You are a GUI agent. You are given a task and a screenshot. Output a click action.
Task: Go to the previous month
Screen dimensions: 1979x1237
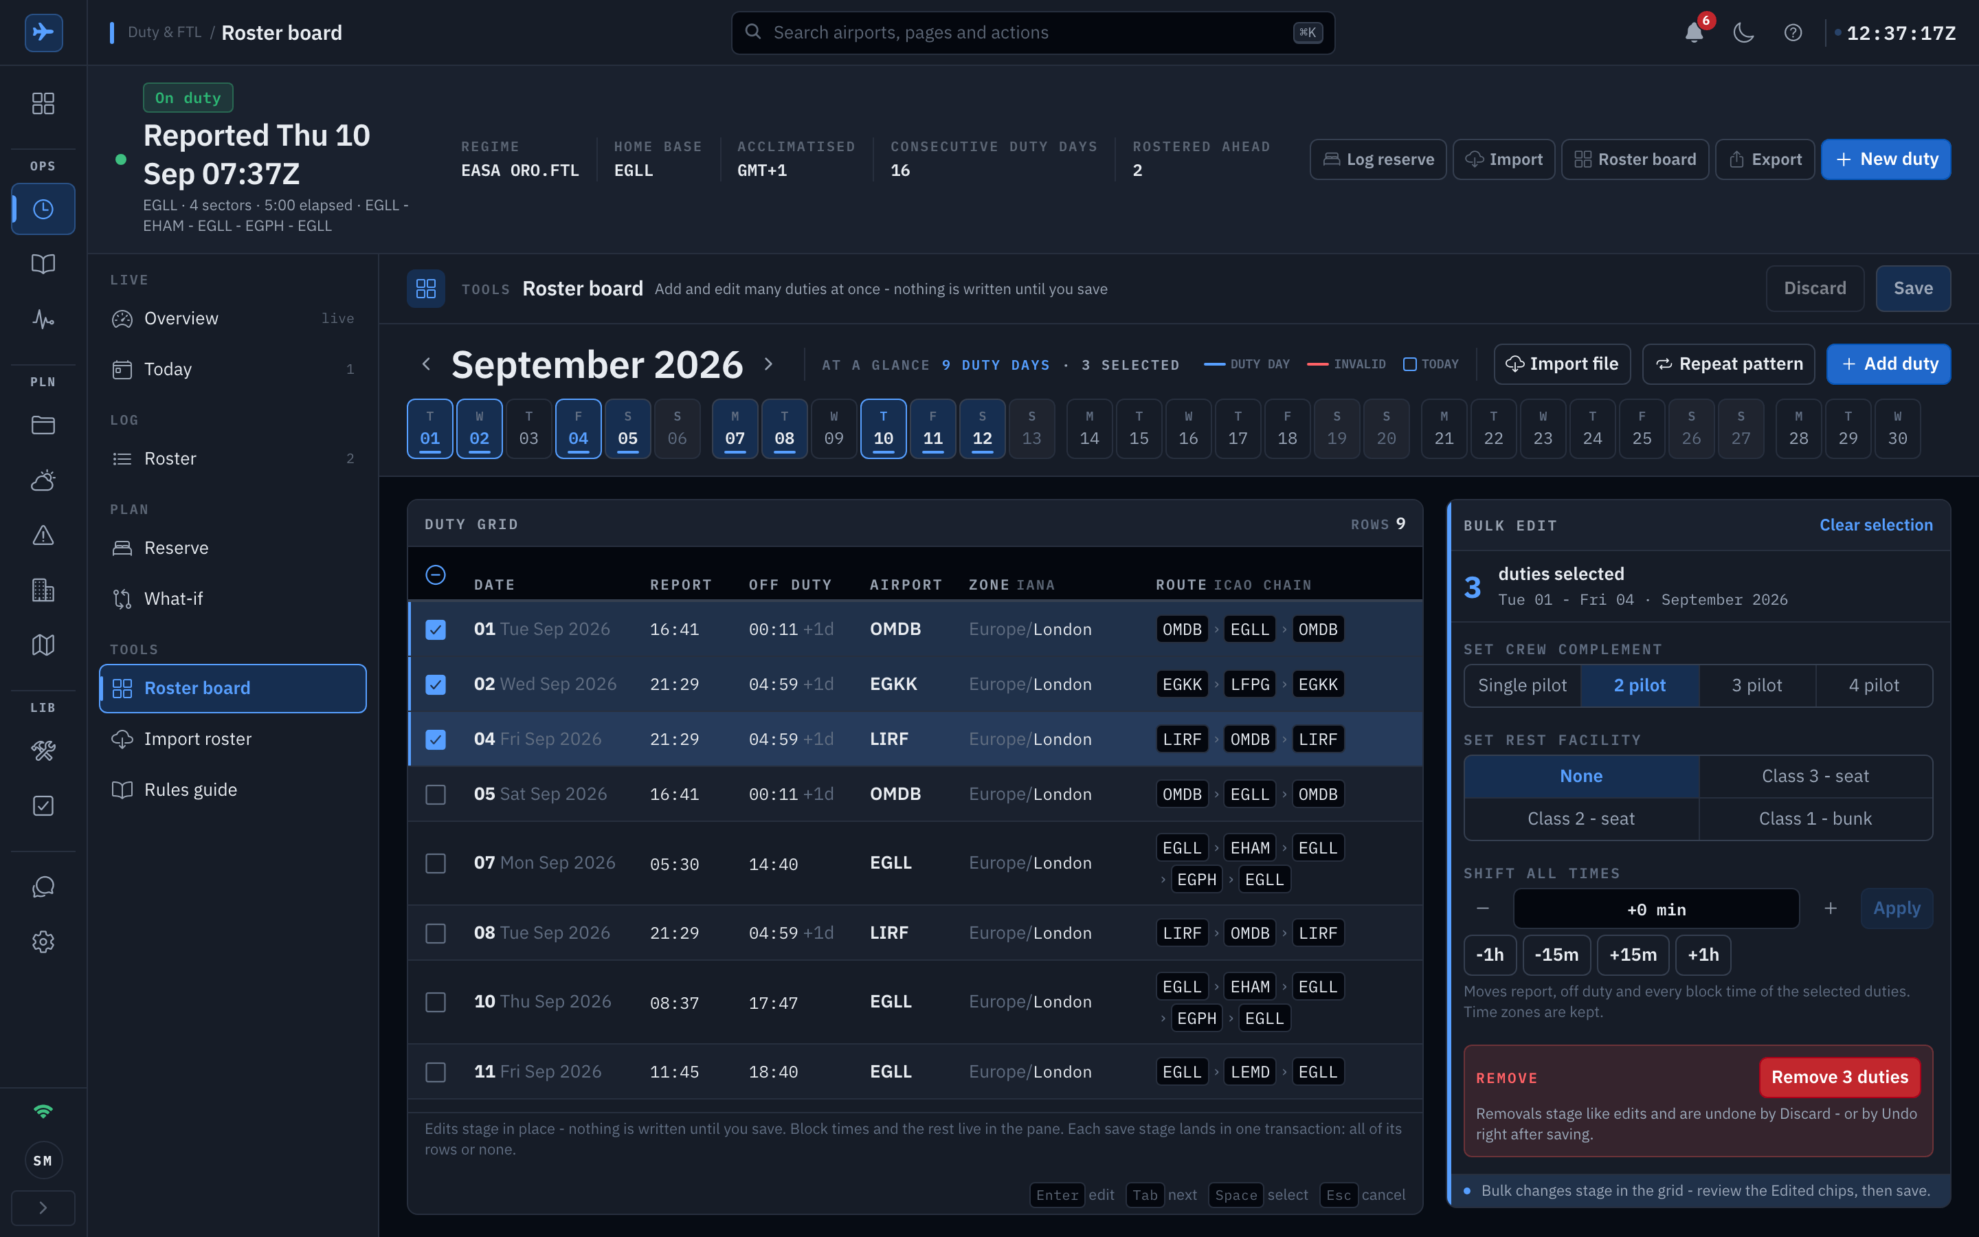[426, 364]
